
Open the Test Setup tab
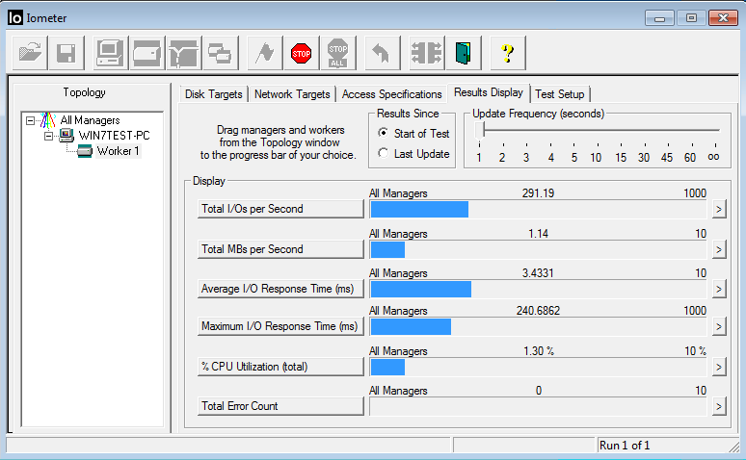559,94
